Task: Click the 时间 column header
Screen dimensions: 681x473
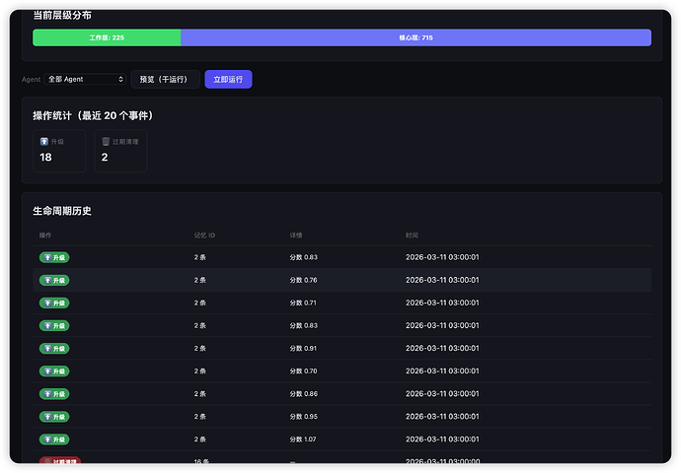Action: 412,236
